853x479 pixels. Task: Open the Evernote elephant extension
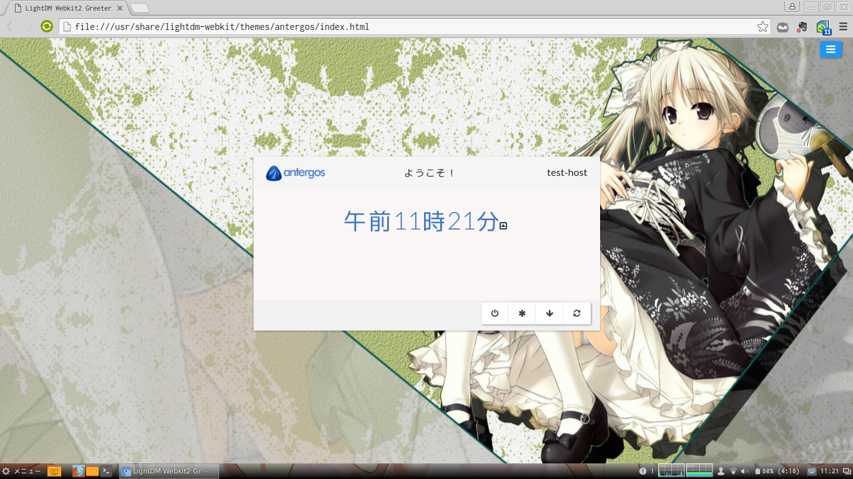tap(802, 27)
